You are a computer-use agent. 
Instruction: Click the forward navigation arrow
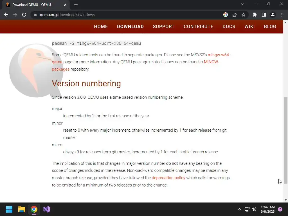[x=15, y=15]
